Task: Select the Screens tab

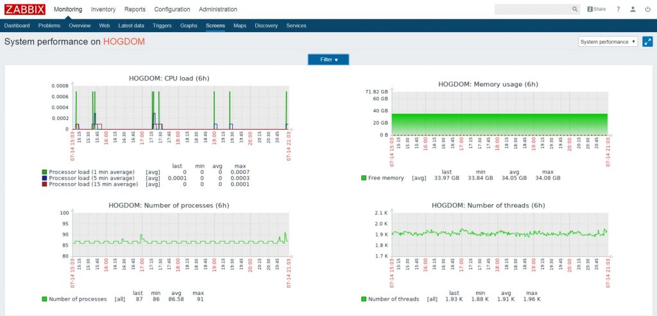Action: [x=216, y=26]
